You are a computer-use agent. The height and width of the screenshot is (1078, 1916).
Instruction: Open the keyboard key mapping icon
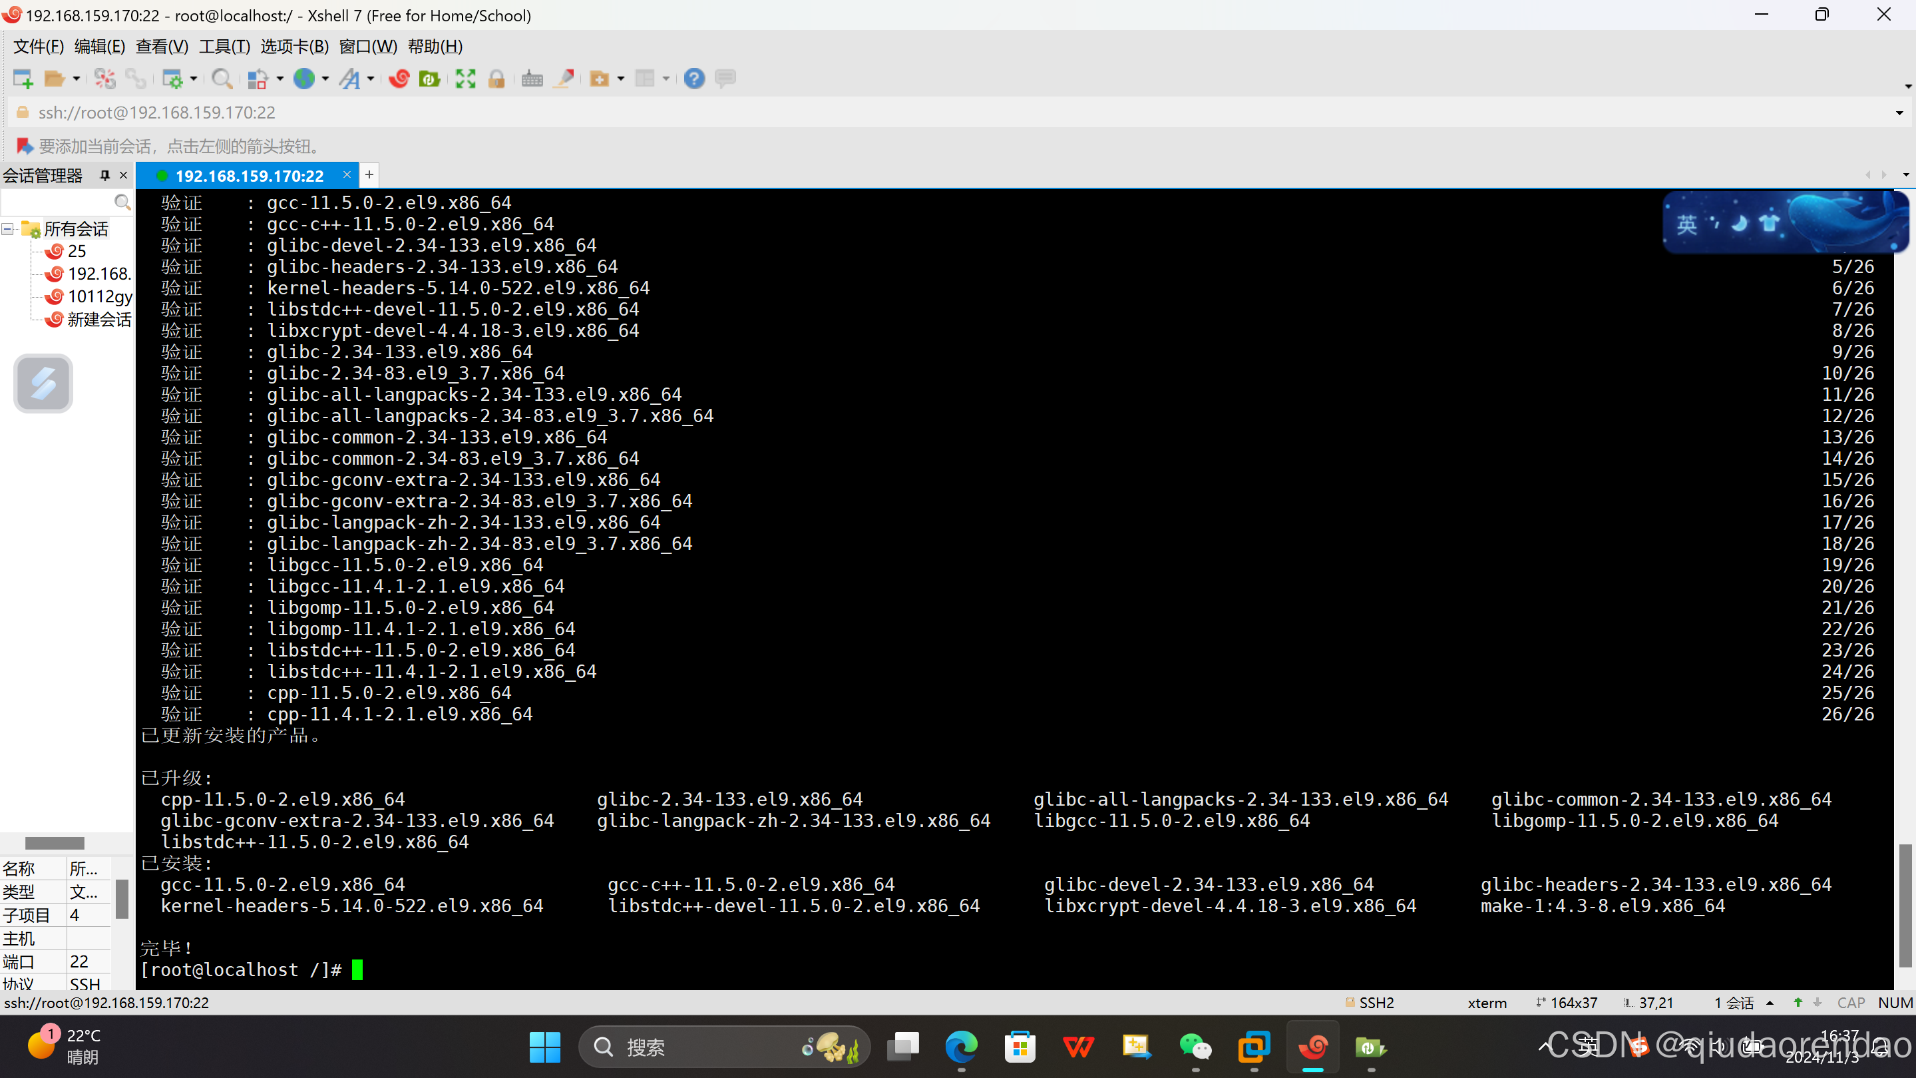pos(532,78)
